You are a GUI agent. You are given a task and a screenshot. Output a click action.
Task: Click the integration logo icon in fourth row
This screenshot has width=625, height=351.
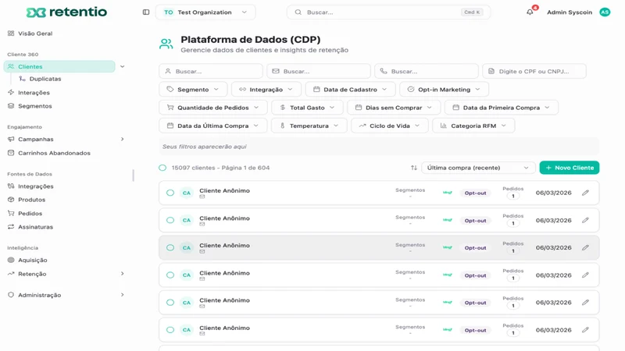[x=448, y=275]
